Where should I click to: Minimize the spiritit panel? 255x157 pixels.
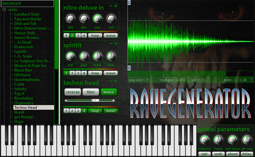pos(111,44)
